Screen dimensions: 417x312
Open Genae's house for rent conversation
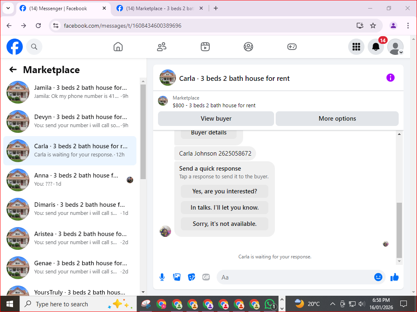[70, 267]
